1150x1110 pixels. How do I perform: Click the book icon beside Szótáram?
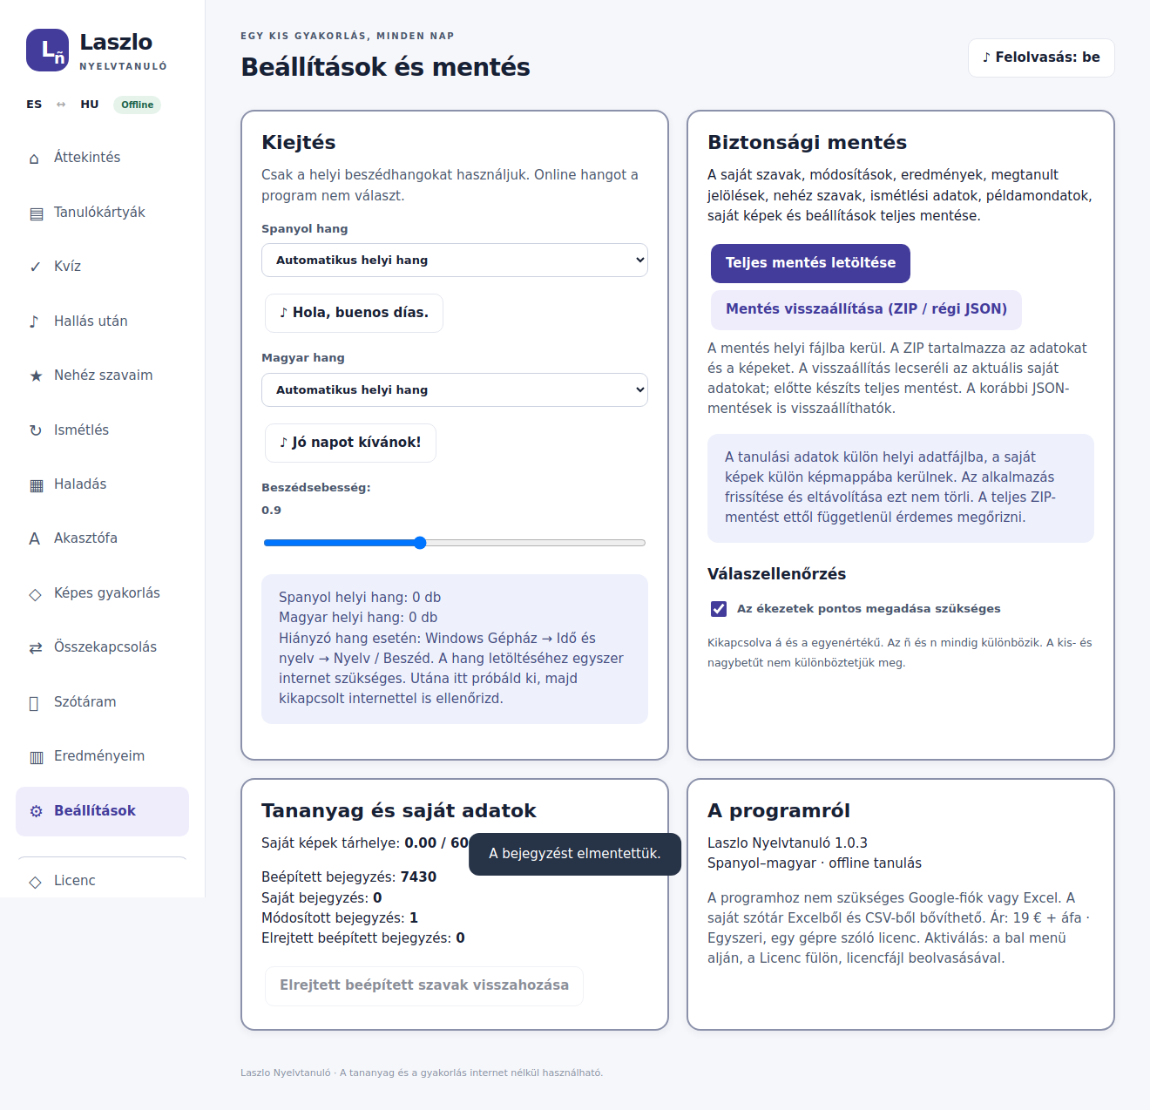pyautogui.click(x=34, y=703)
